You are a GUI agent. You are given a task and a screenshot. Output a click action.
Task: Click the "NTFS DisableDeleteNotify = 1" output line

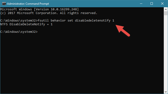point(26,24)
